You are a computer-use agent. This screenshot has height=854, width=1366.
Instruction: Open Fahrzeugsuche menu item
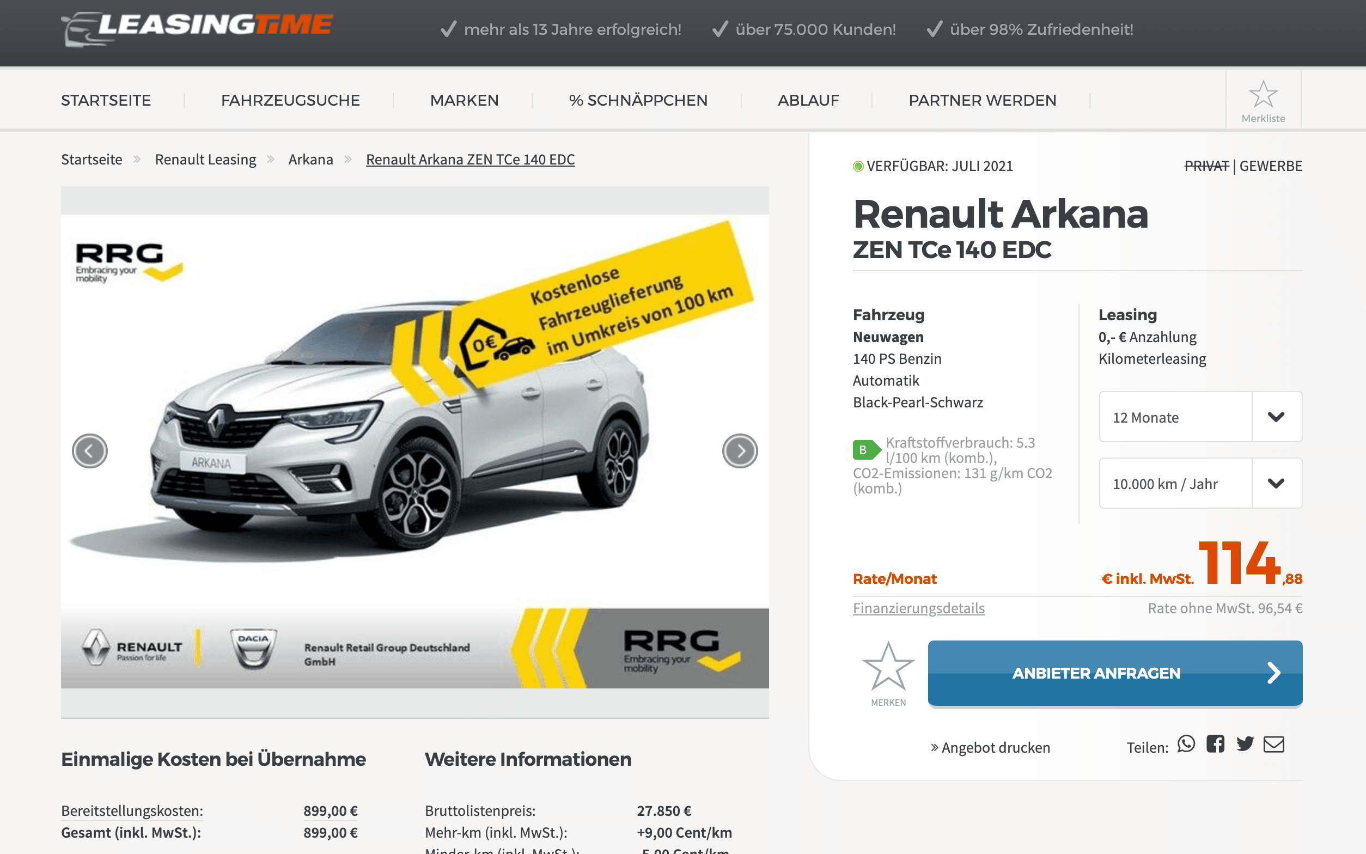click(290, 101)
